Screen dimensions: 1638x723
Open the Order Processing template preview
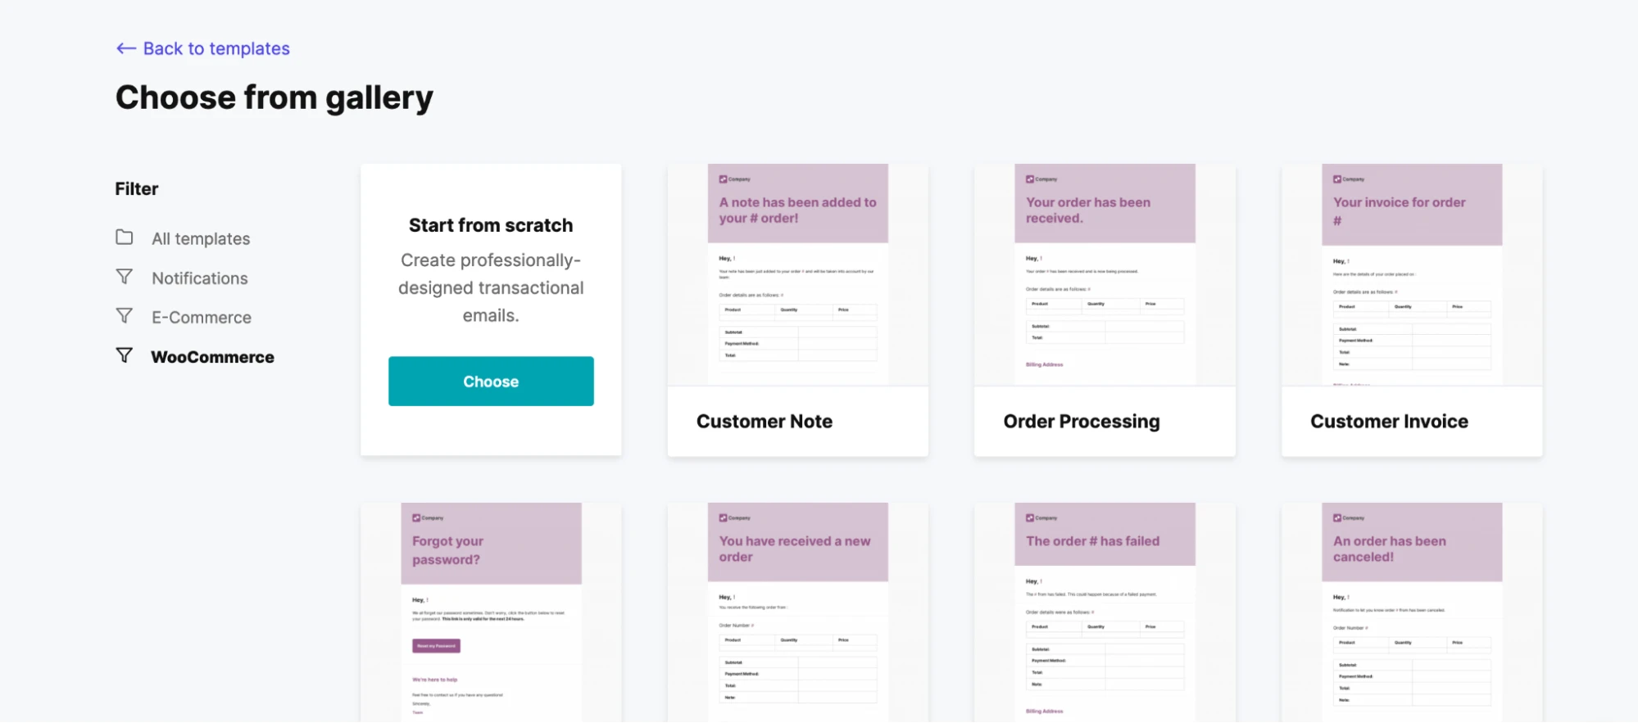(1104, 274)
